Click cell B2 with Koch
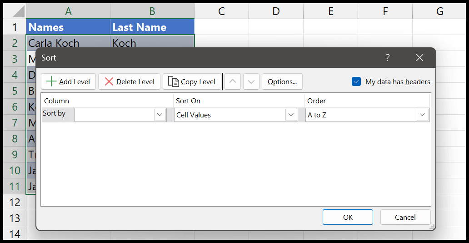 [152, 42]
